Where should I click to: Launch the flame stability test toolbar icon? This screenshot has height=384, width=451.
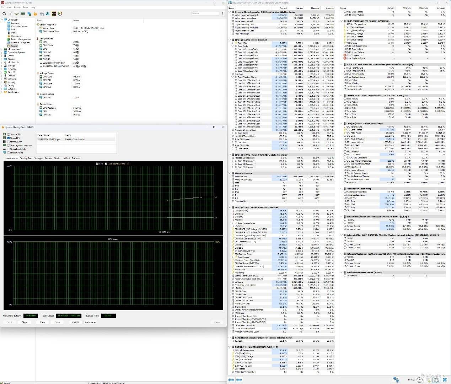[35, 14]
